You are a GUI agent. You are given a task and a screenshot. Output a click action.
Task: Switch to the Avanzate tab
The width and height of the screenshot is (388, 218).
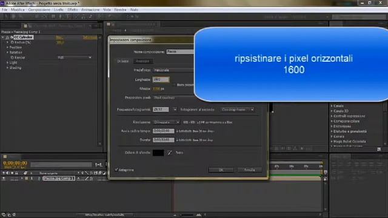[x=143, y=61]
